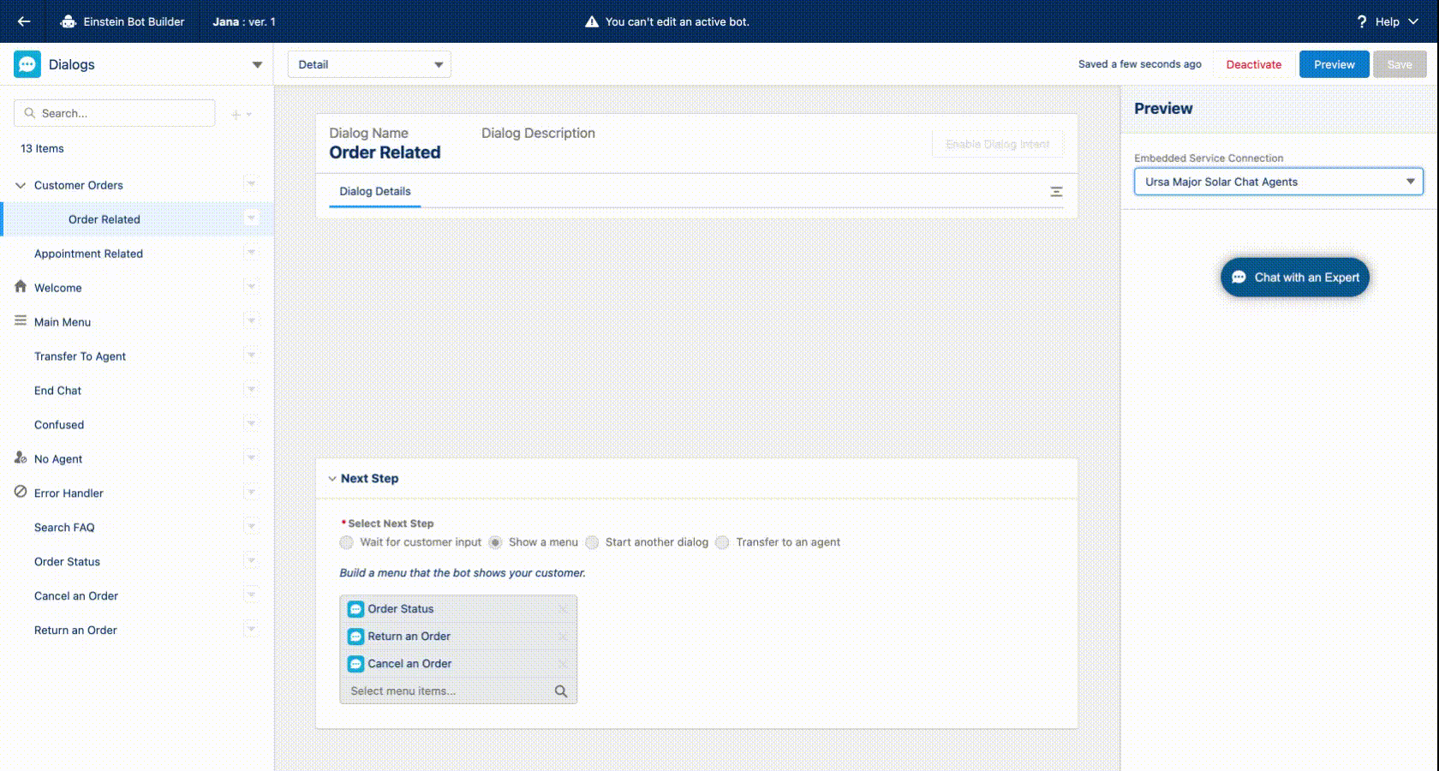Click the Help question mark icon
This screenshot has width=1439, height=771.
(1361, 21)
